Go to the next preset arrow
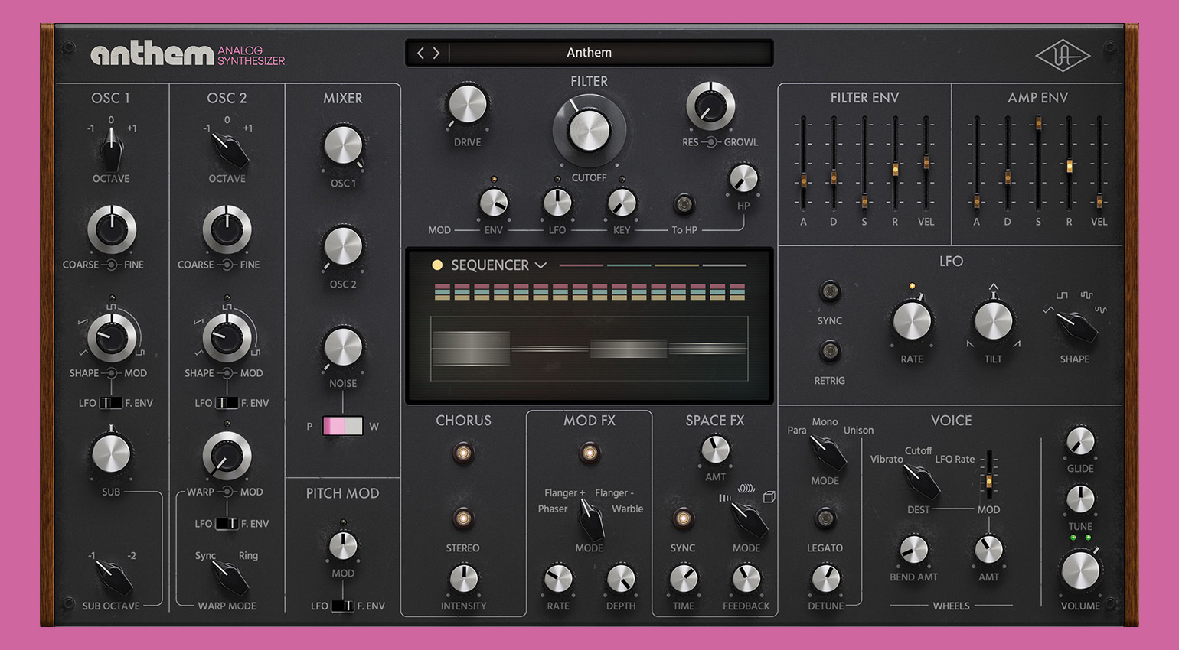The width and height of the screenshot is (1179, 650). [436, 53]
